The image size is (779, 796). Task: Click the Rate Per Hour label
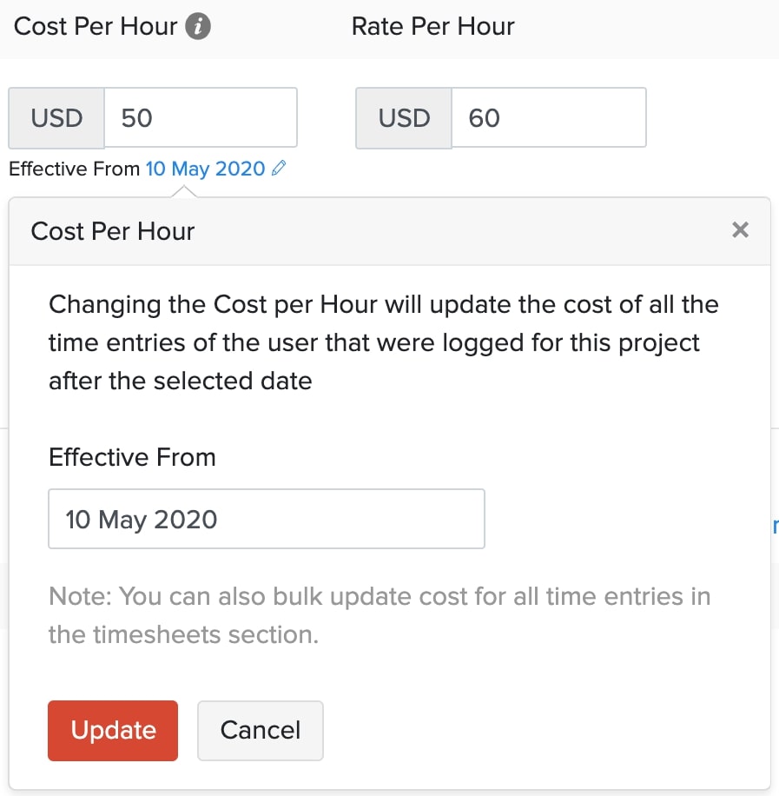[x=432, y=26]
